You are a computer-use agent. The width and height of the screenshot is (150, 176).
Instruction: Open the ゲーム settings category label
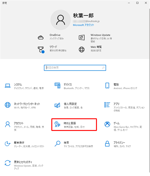[x=116, y=123]
